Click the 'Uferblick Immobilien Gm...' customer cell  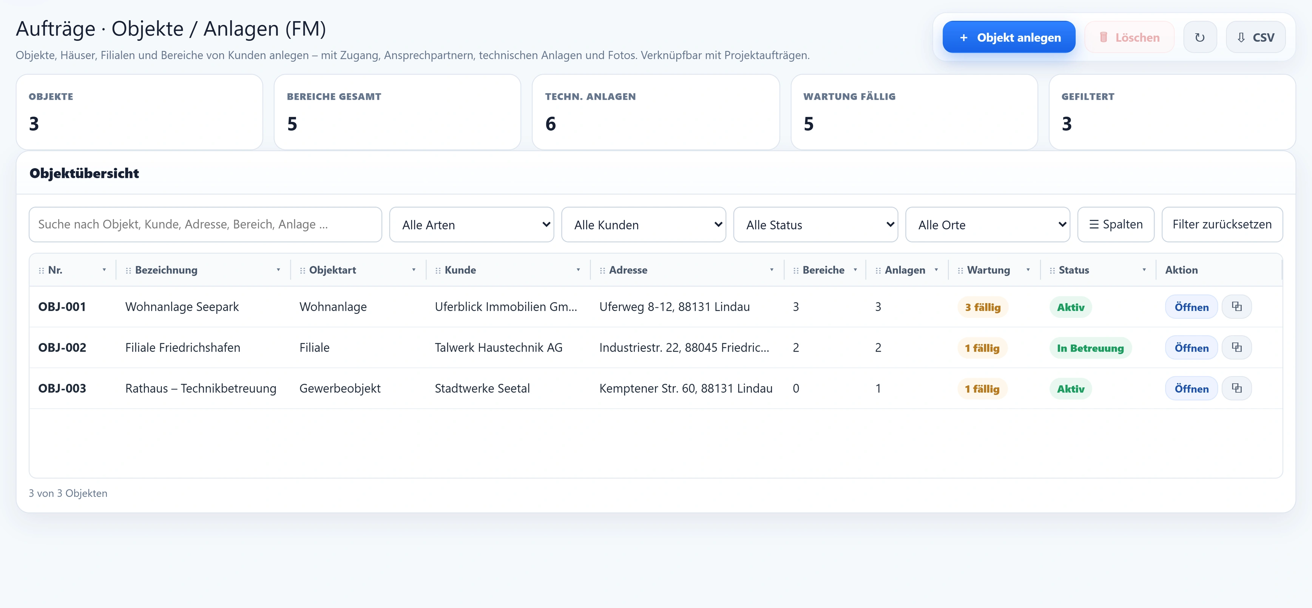tap(506, 307)
